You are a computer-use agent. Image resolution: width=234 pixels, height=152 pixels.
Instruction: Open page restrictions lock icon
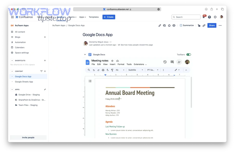(x=199, y=26)
